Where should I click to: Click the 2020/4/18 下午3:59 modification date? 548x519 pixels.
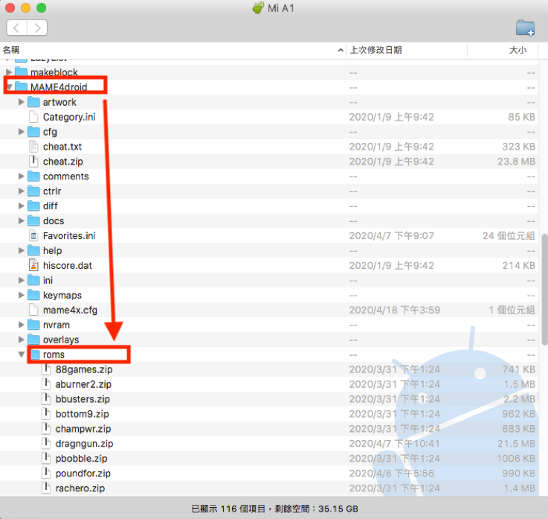394,310
